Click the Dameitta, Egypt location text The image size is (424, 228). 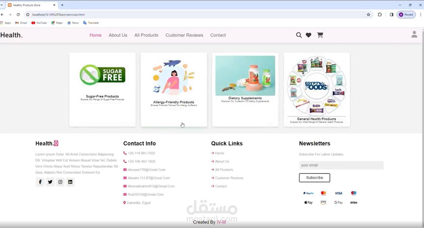click(x=139, y=203)
